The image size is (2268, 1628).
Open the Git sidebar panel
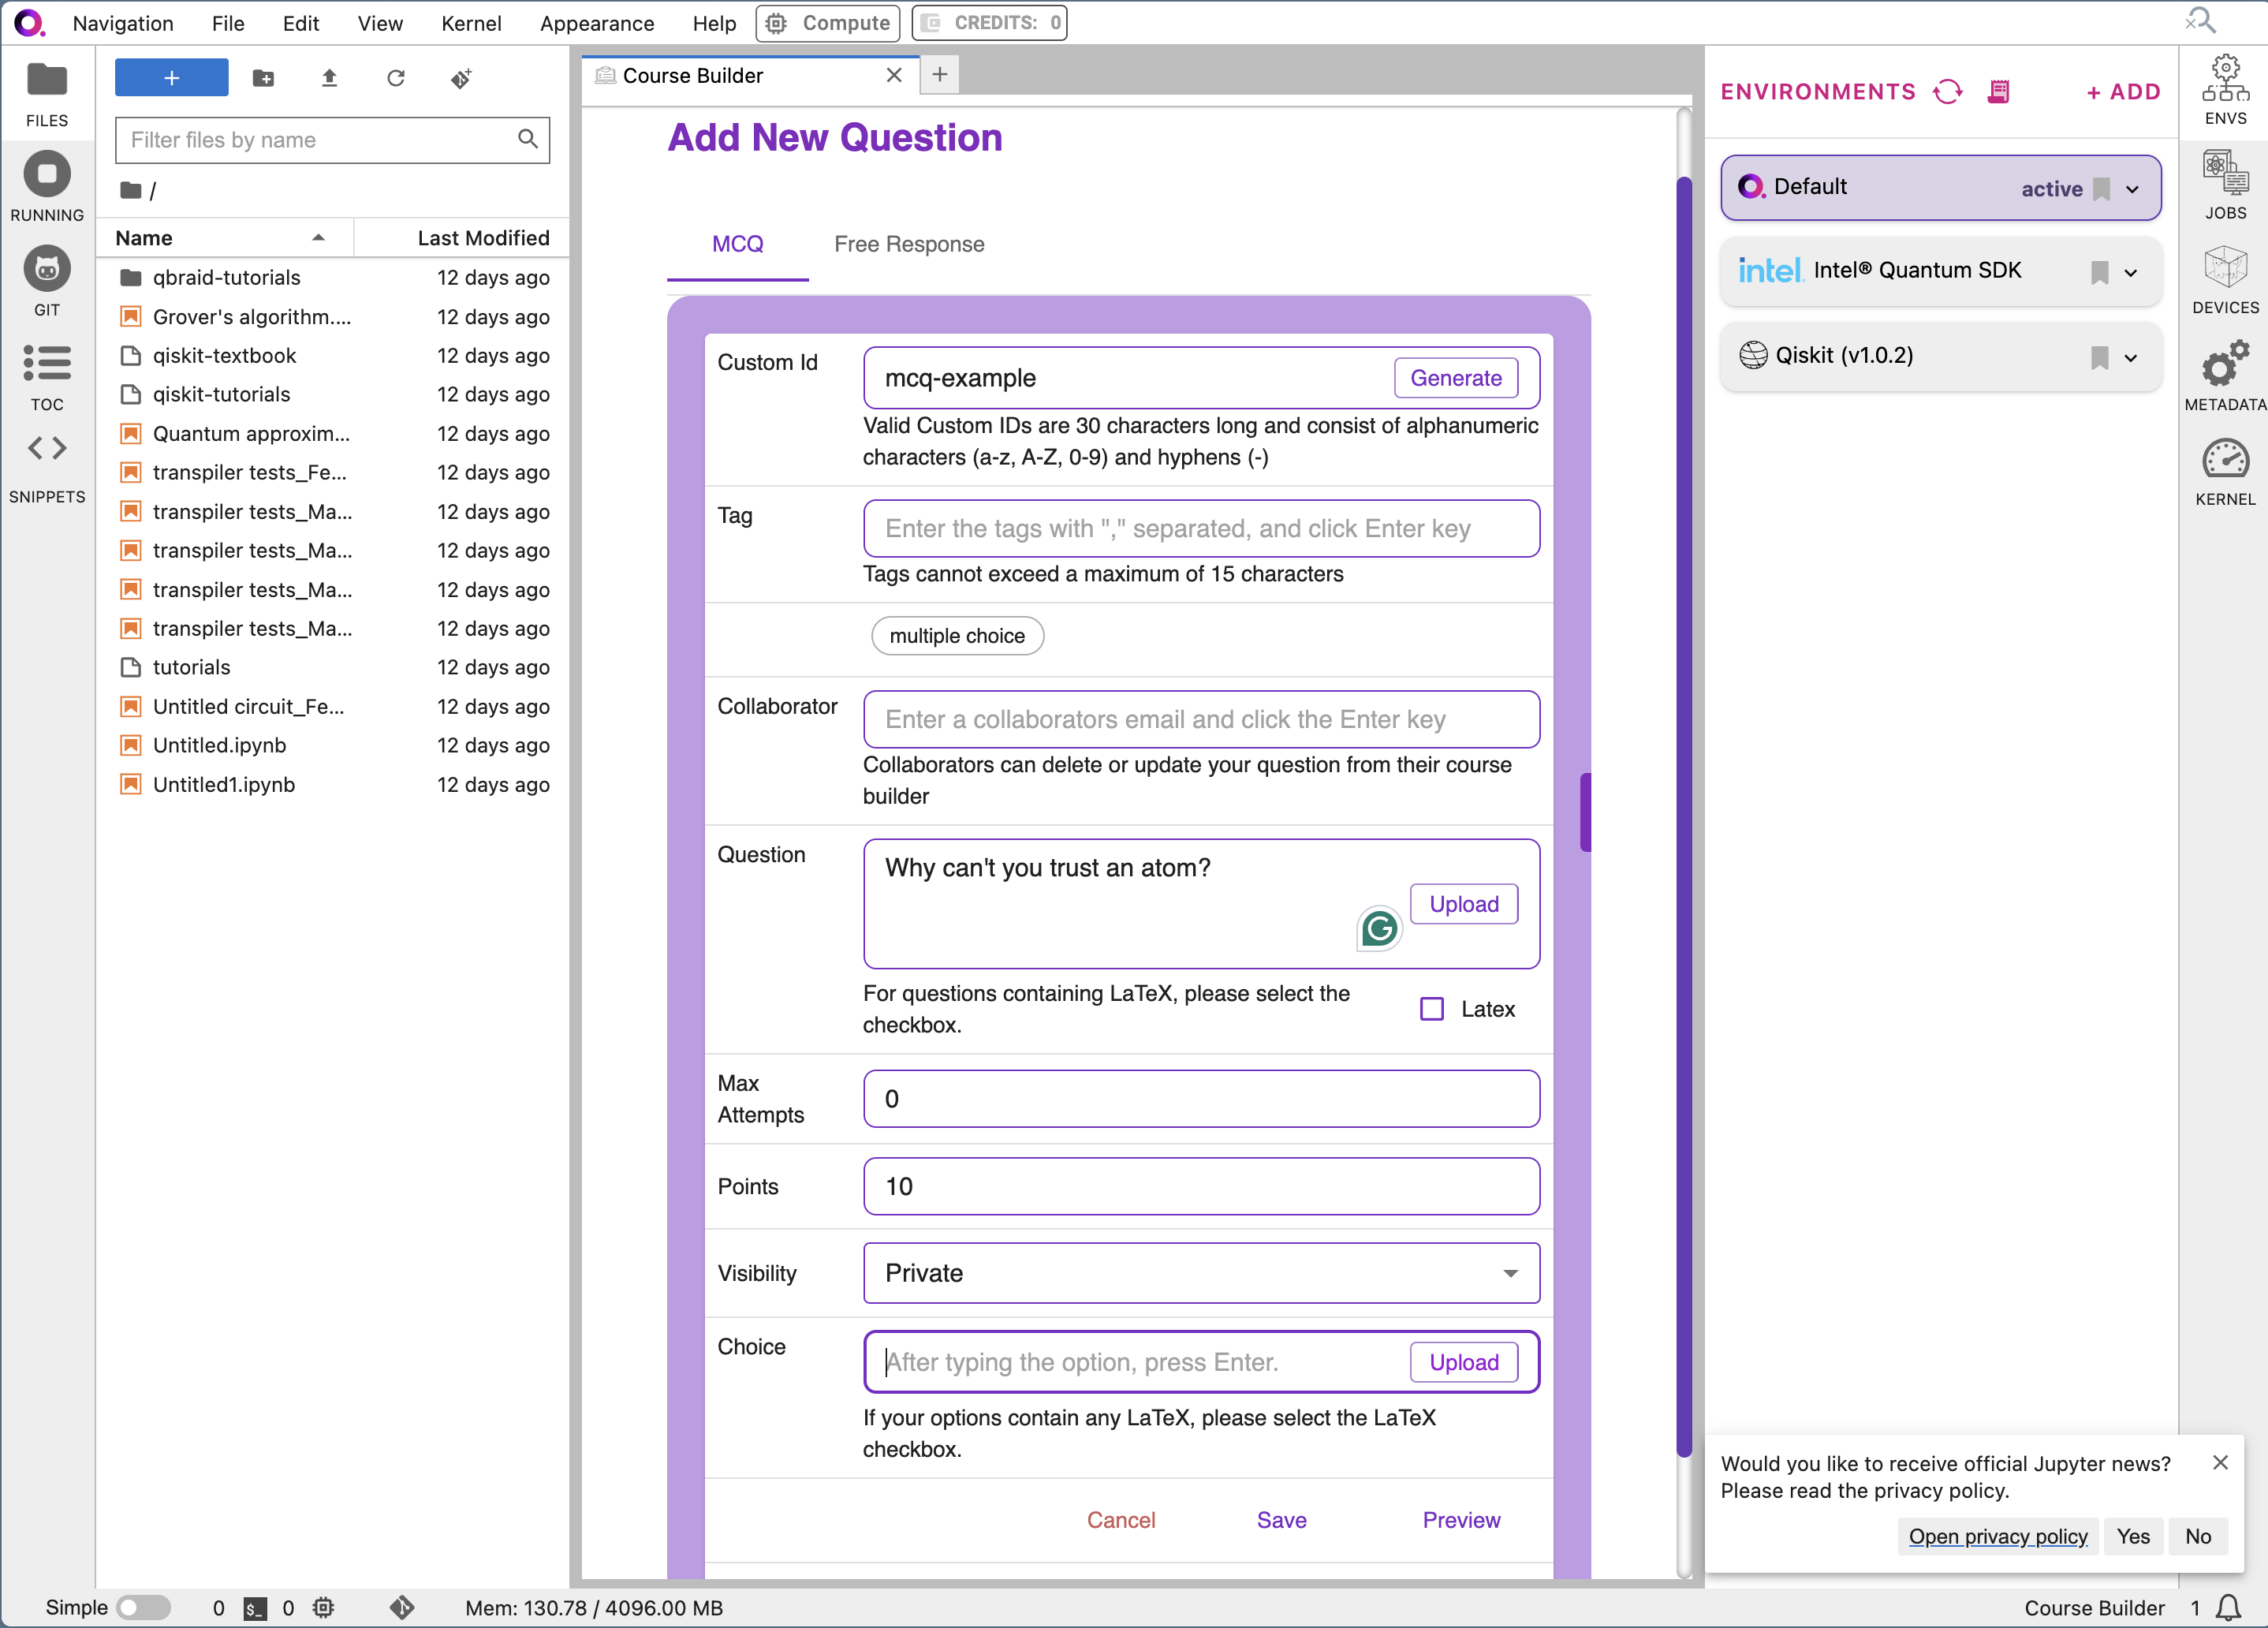pyautogui.click(x=47, y=282)
